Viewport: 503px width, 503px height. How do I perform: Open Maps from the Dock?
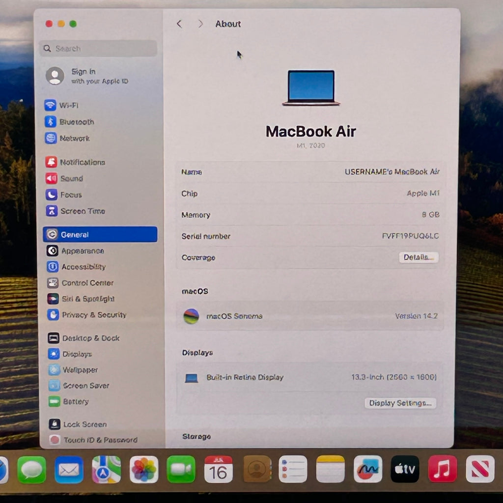[x=107, y=470]
